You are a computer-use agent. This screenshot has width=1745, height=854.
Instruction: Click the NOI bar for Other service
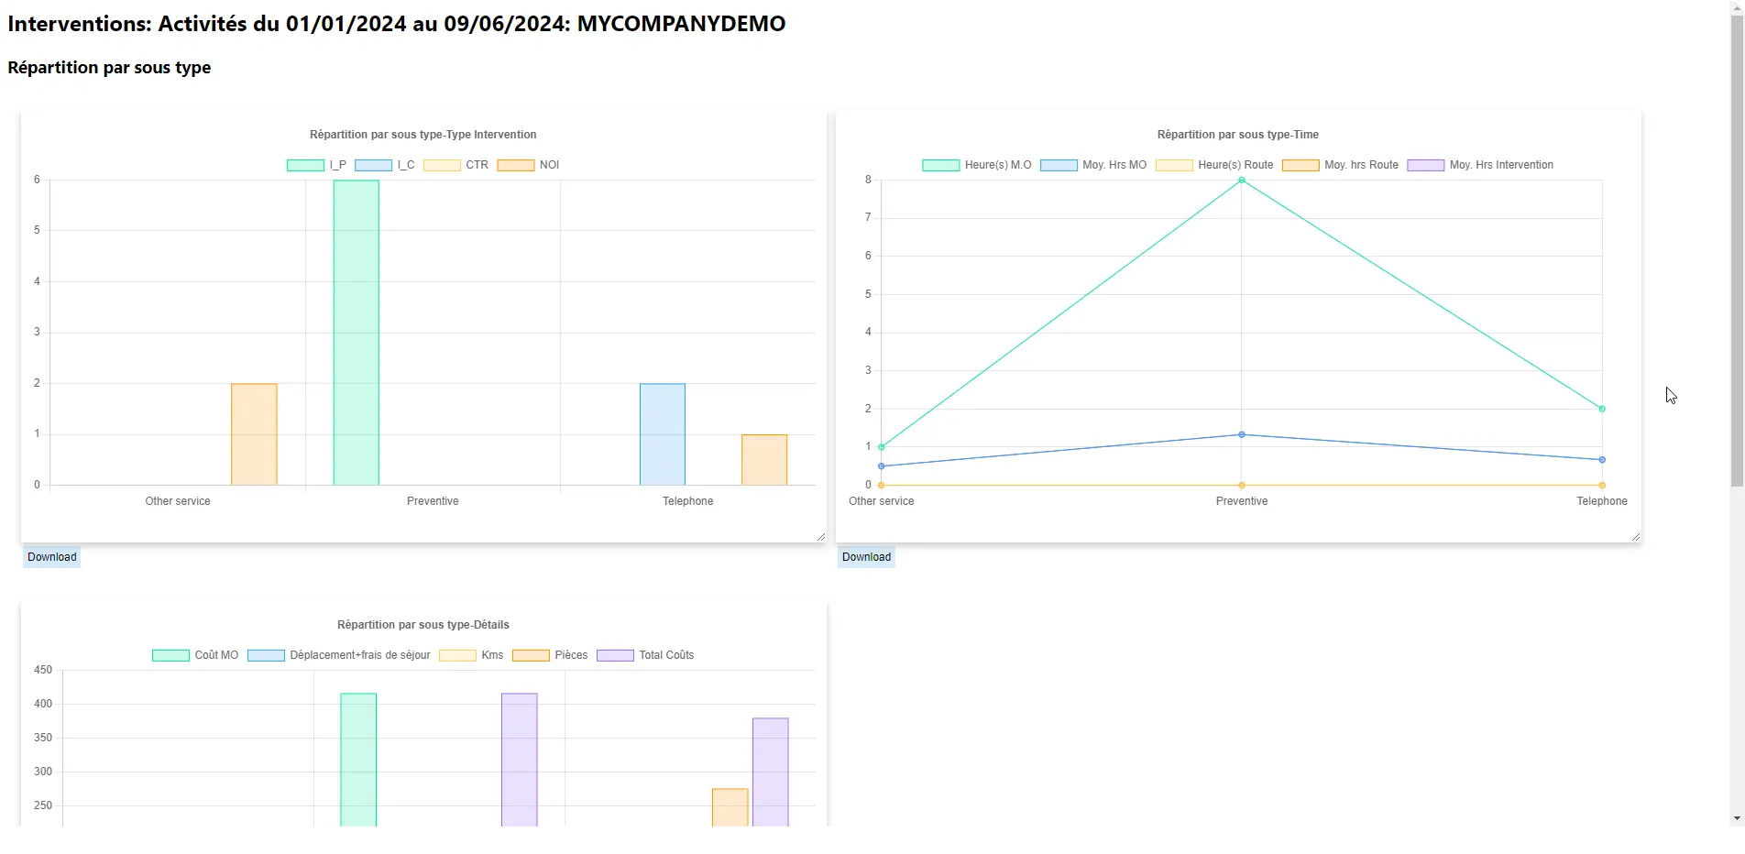254,434
